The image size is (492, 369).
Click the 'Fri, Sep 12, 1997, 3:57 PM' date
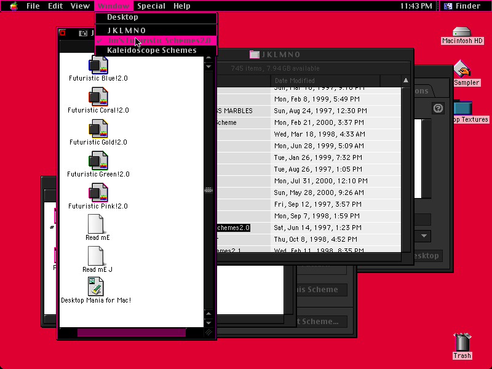coord(317,204)
